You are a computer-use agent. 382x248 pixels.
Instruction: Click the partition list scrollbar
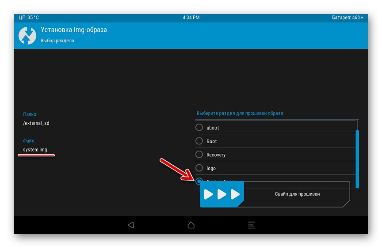357,159
